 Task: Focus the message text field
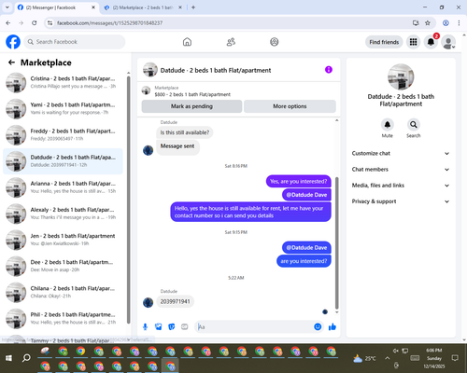coord(254,326)
